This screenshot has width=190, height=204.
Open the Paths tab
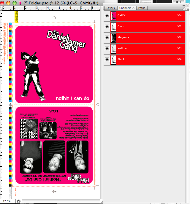[142, 8]
